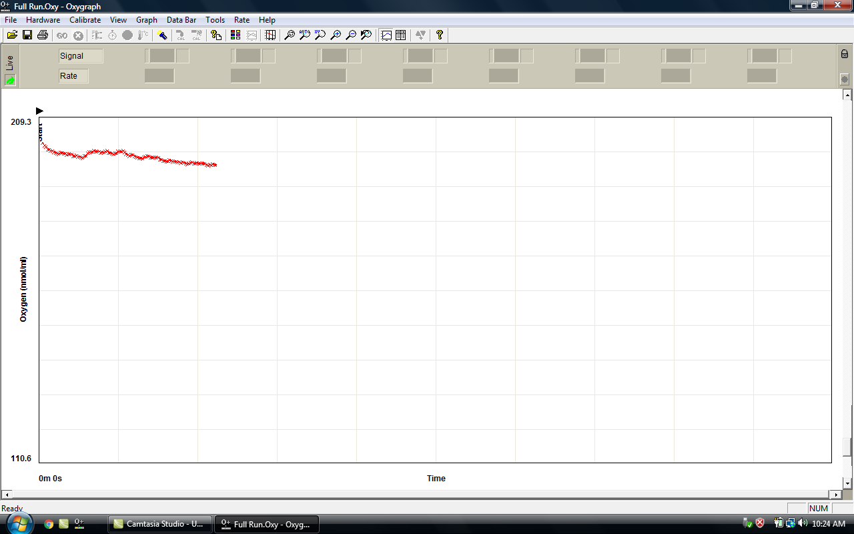The height and width of the screenshot is (534, 854).
Task: Click the magnifier icon right of zoom out
Action: pyautogui.click(x=366, y=35)
